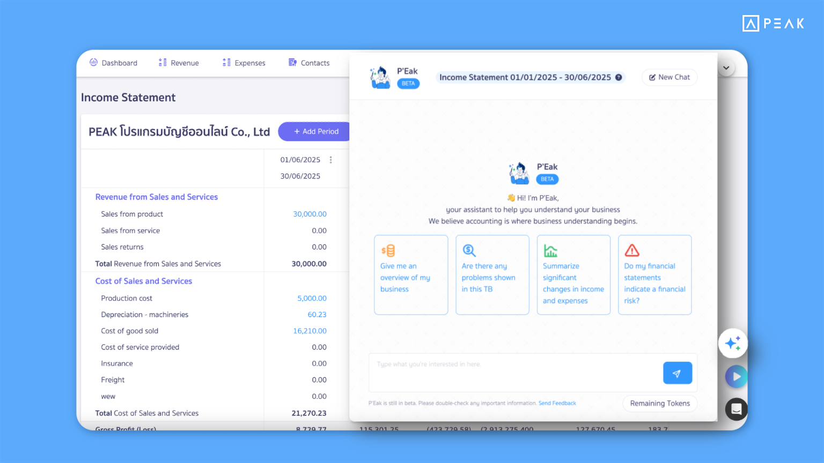This screenshot has width=824, height=463.
Task: Click the PEAK logo in the corner
Action: point(773,24)
